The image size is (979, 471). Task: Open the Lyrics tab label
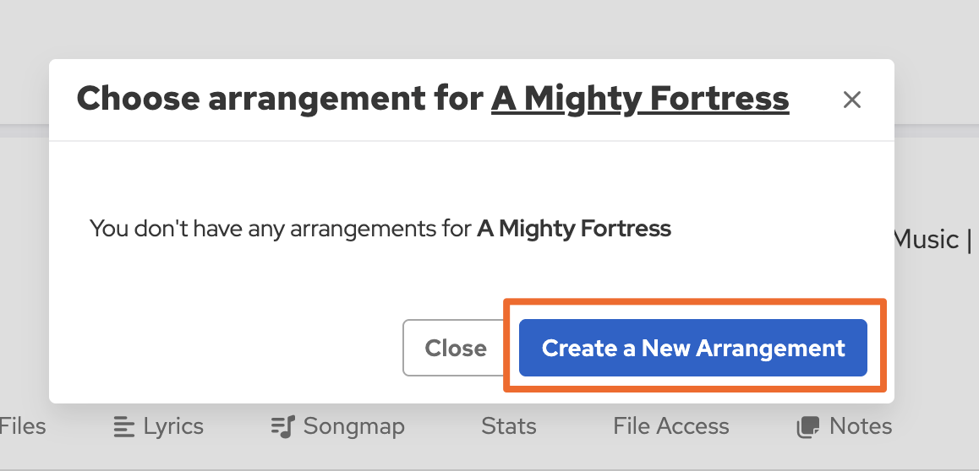pos(173,426)
